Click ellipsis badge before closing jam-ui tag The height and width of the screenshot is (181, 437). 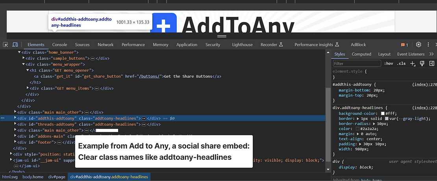click(x=16, y=166)
